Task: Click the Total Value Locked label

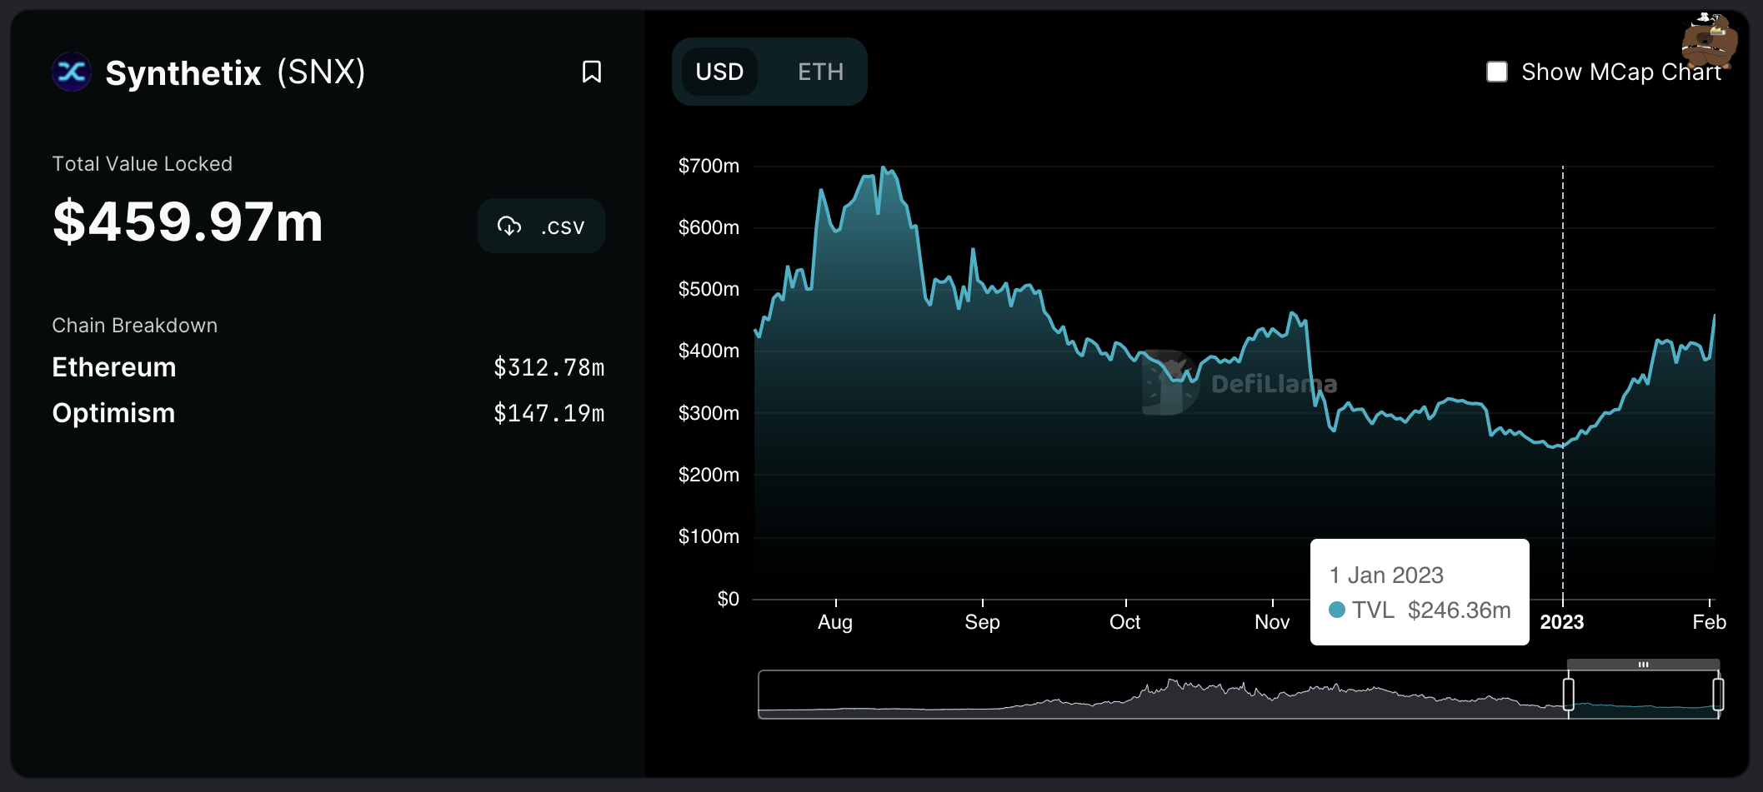Action: tap(142, 164)
